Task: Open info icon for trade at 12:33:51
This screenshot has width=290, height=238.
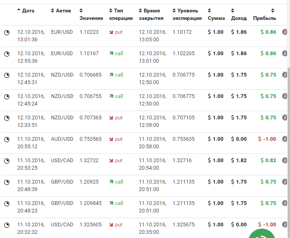Action: 285,117
